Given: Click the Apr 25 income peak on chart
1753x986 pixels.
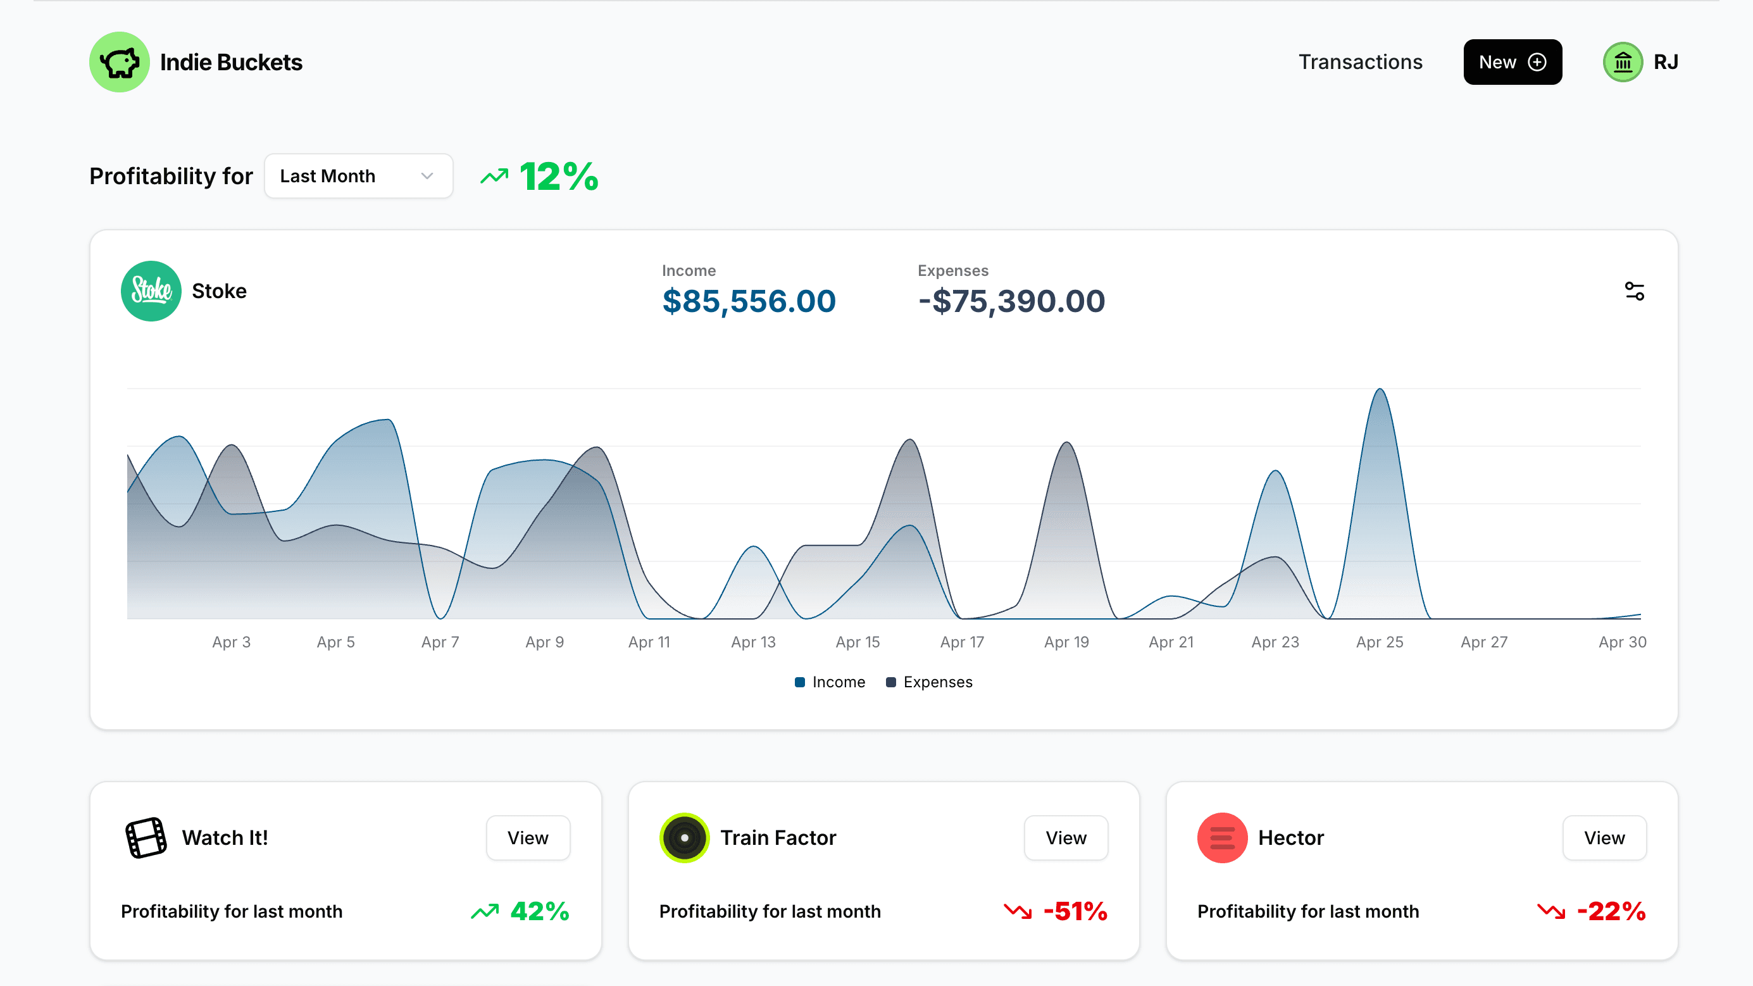Looking at the screenshot, I should pos(1380,390).
